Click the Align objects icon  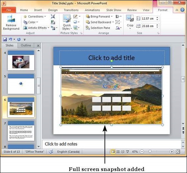[118, 16]
